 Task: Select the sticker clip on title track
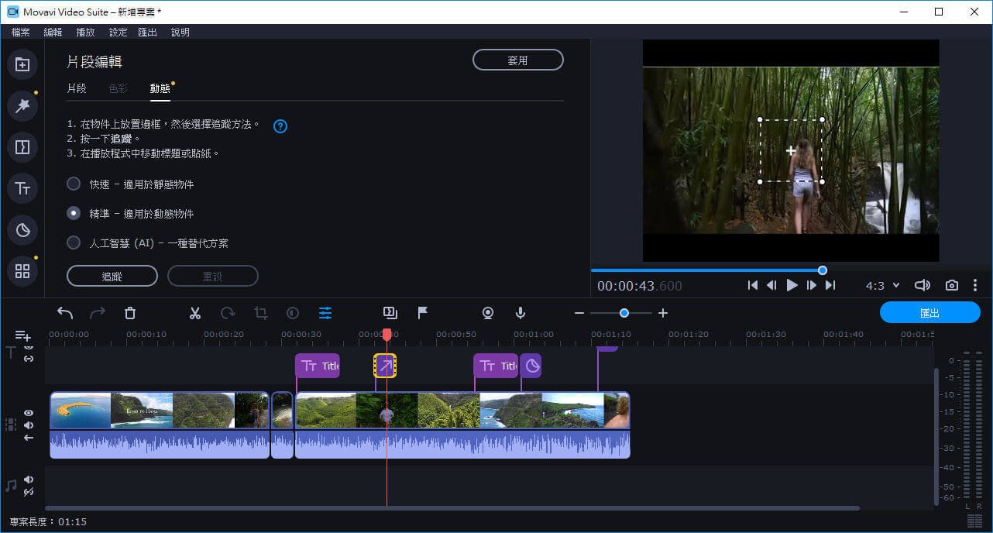pyautogui.click(x=531, y=366)
